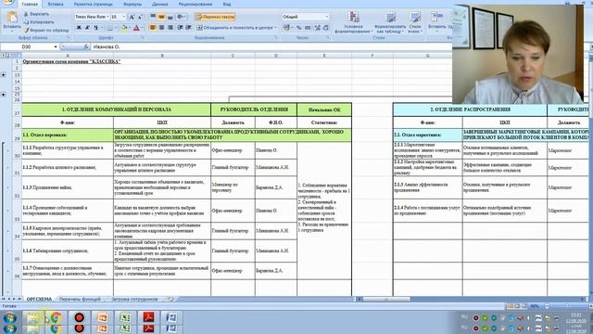The height and width of the screenshot is (334, 593).
Task: Toggle right text alignment
Action: (x=170, y=28)
